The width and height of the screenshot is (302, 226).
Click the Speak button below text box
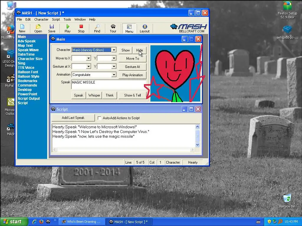coord(78,95)
